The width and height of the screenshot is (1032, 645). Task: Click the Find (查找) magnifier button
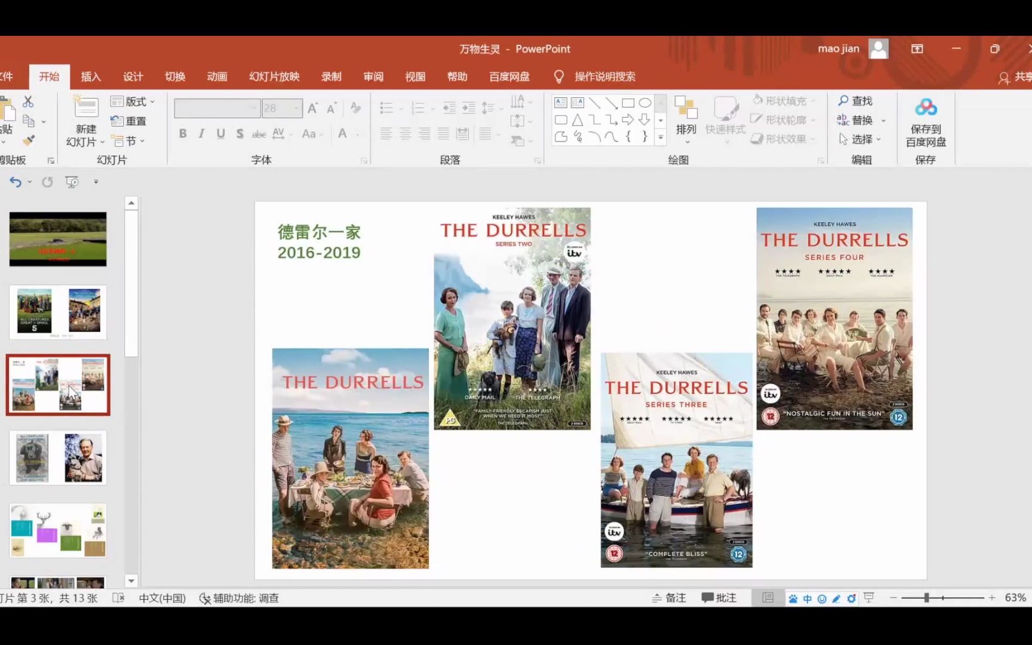pyautogui.click(x=855, y=101)
